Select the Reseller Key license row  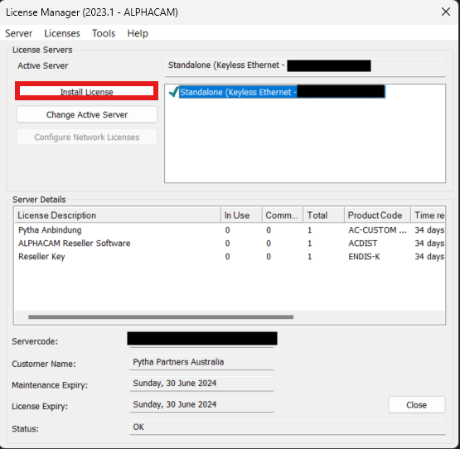[x=230, y=256]
